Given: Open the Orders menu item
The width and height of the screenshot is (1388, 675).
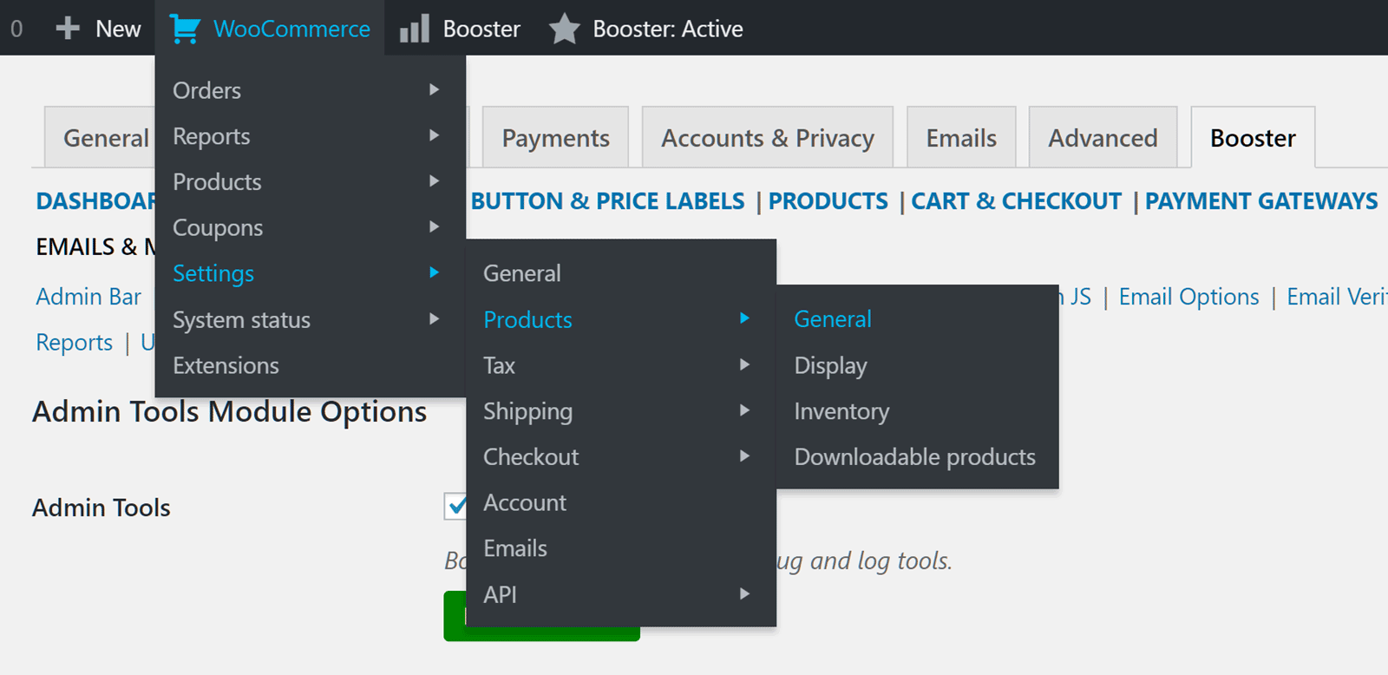Looking at the screenshot, I should tap(311, 90).
